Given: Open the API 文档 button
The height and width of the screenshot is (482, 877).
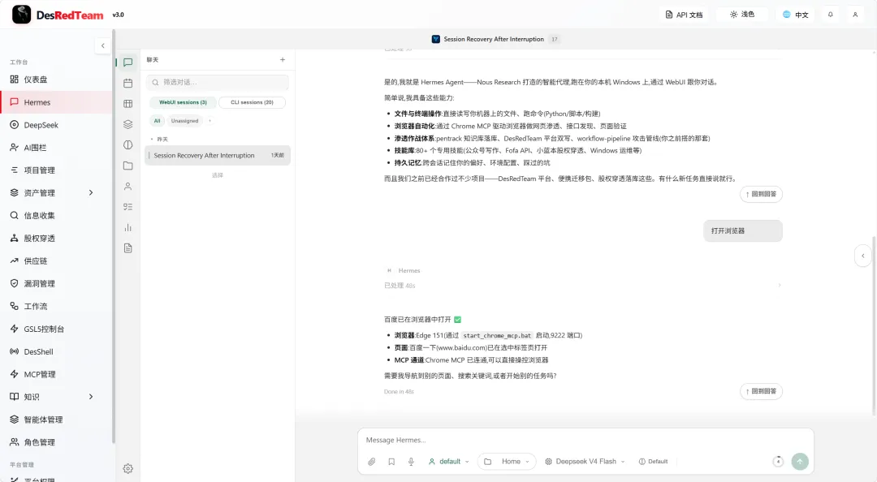Looking at the screenshot, I should click(x=684, y=15).
